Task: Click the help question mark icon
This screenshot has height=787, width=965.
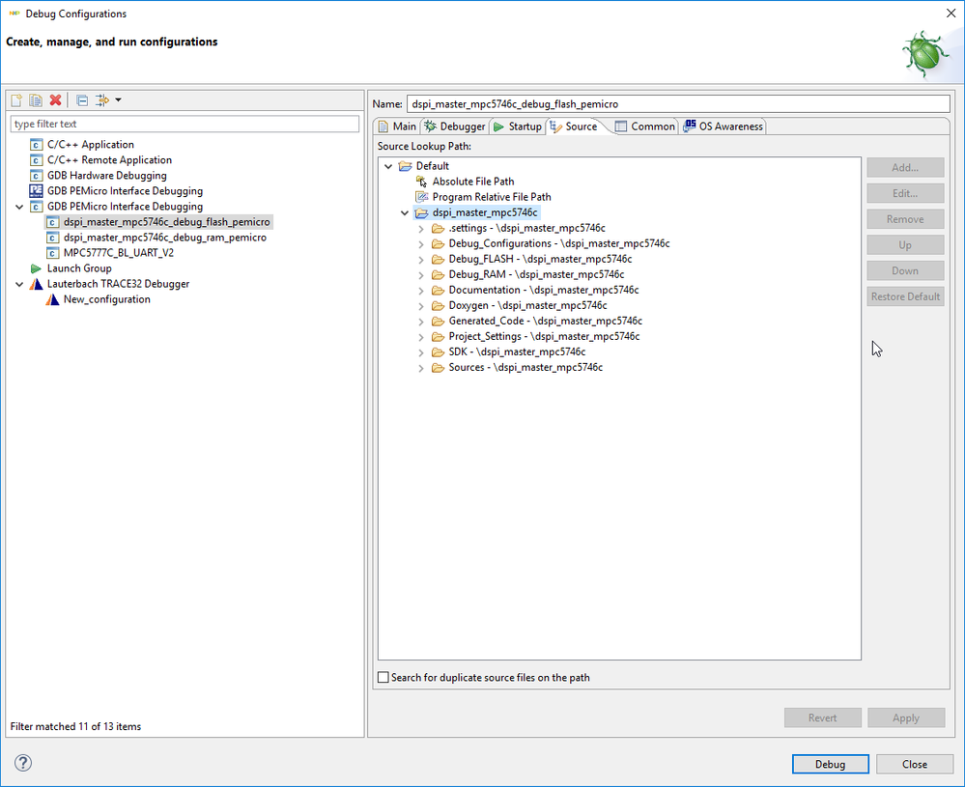Action: pyautogui.click(x=23, y=763)
